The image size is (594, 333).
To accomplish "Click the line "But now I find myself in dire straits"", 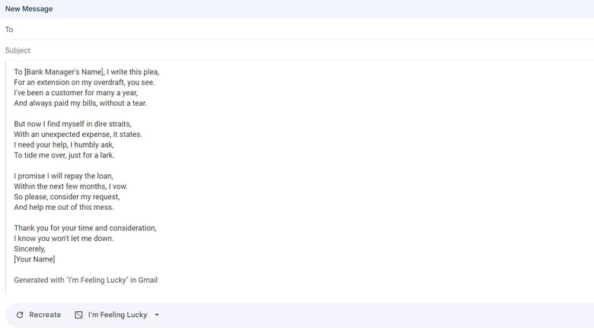I will click(72, 123).
